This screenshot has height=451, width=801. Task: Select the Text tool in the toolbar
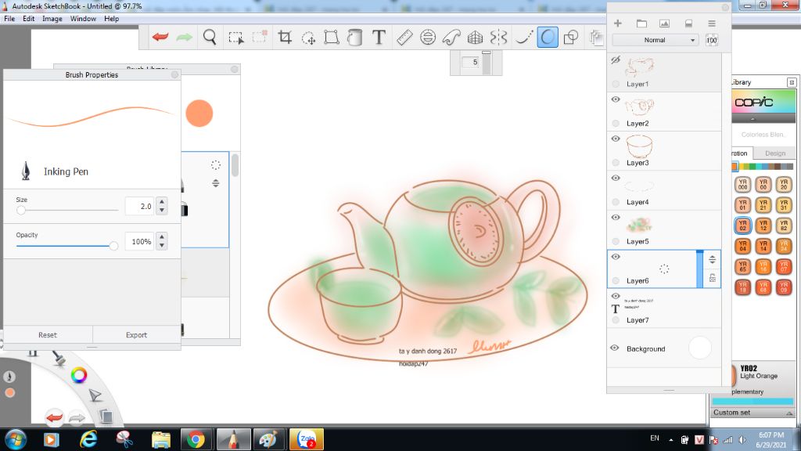point(379,37)
